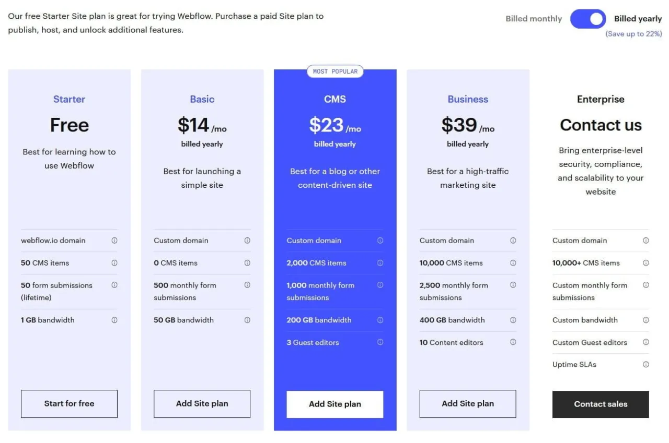Screen dimensions: 669x443
Task: Click the Uptime SLAs info icon
Action: 645,364
